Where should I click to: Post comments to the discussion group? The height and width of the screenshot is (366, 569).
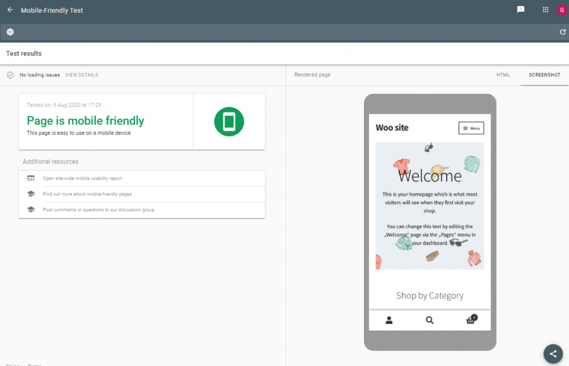(98, 210)
